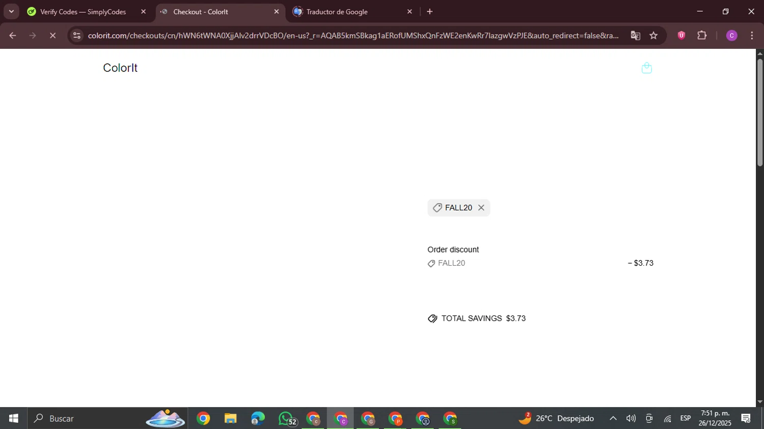Viewport: 764px width, 429px height.
Task: Click the beach scene search highlight image
Action: click(166, 418)
